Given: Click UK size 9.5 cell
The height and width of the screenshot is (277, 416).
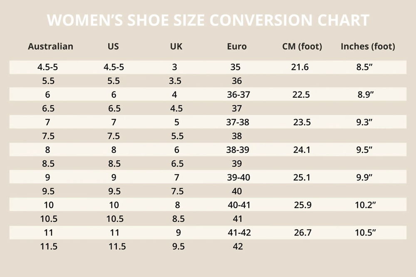Looking at the screenshot, I should [x=178, y=246].
